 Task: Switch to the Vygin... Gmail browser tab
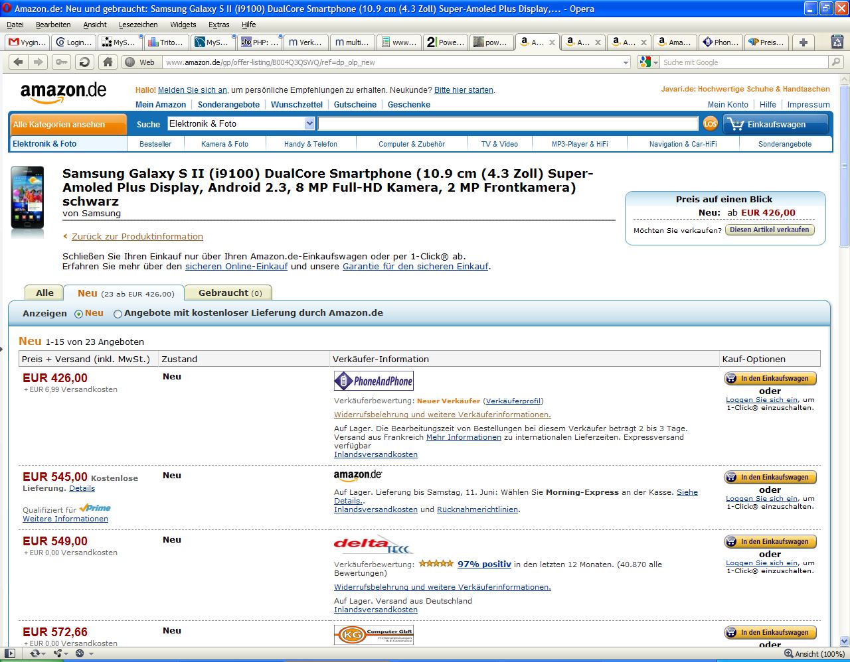(x=27, y=42)
